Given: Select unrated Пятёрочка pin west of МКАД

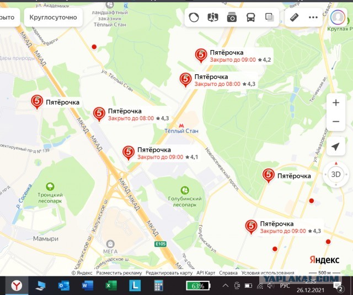Looking at the screenshot, I should [37, 101].
